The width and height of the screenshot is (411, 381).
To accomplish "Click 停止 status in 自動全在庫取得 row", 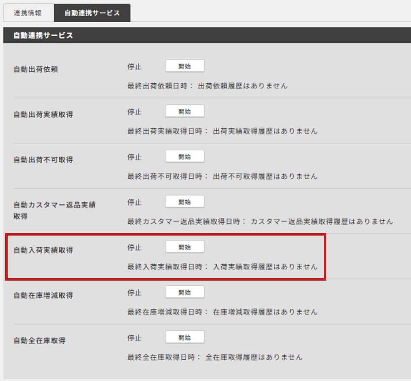I will 134,338.
